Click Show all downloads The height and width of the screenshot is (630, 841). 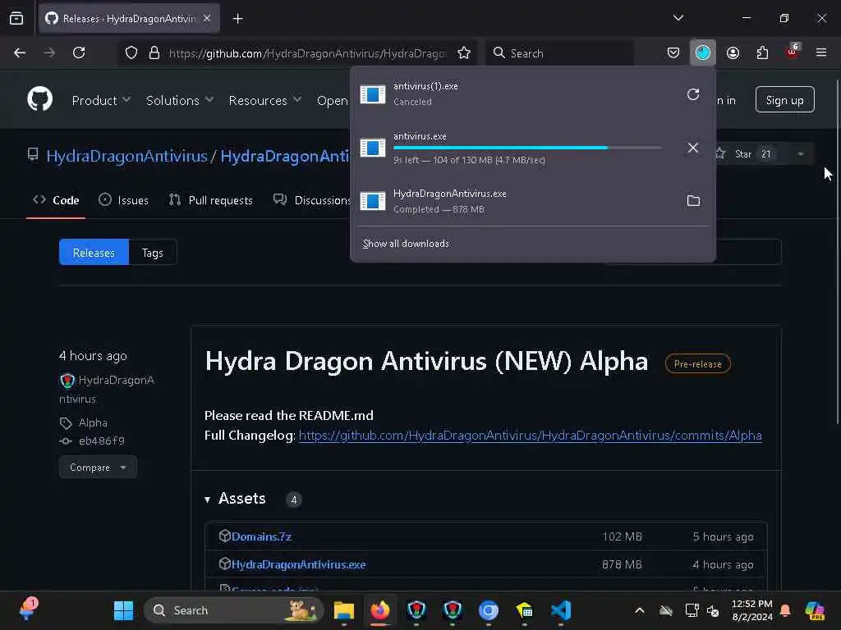coord(406,244)
